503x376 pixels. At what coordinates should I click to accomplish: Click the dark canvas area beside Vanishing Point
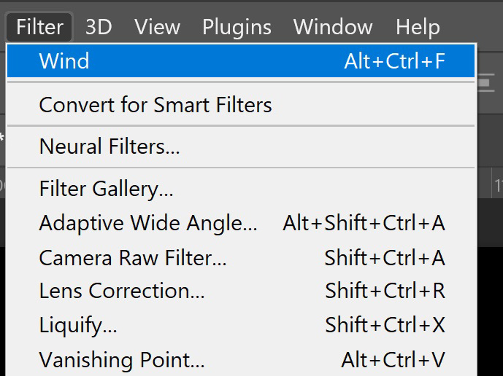pyautogui.click(x=490, y=310)
